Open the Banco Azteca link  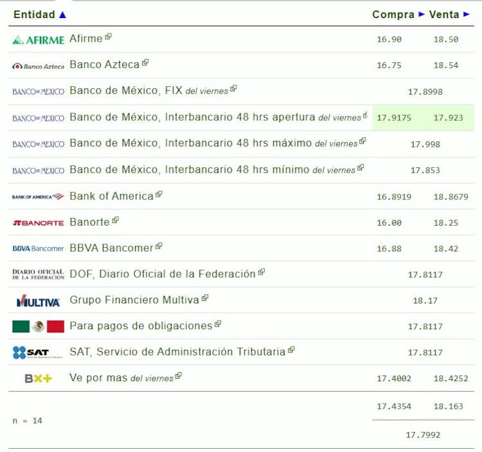pos(105,64)
